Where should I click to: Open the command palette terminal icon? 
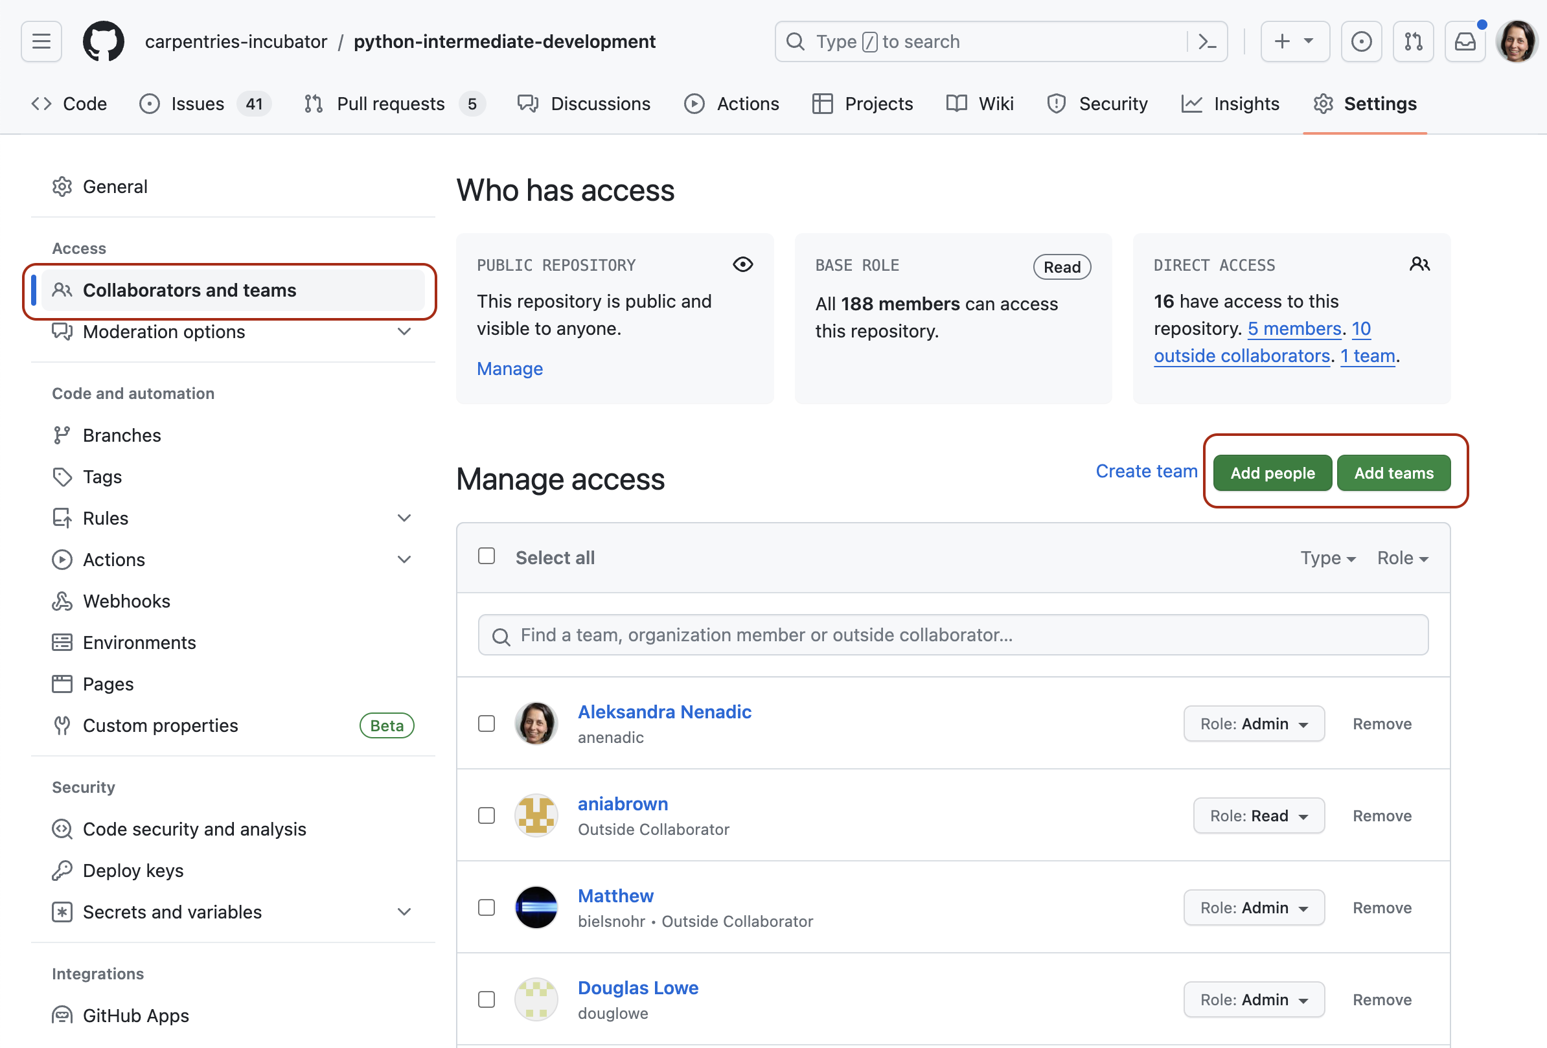(x=1208, y=41)
